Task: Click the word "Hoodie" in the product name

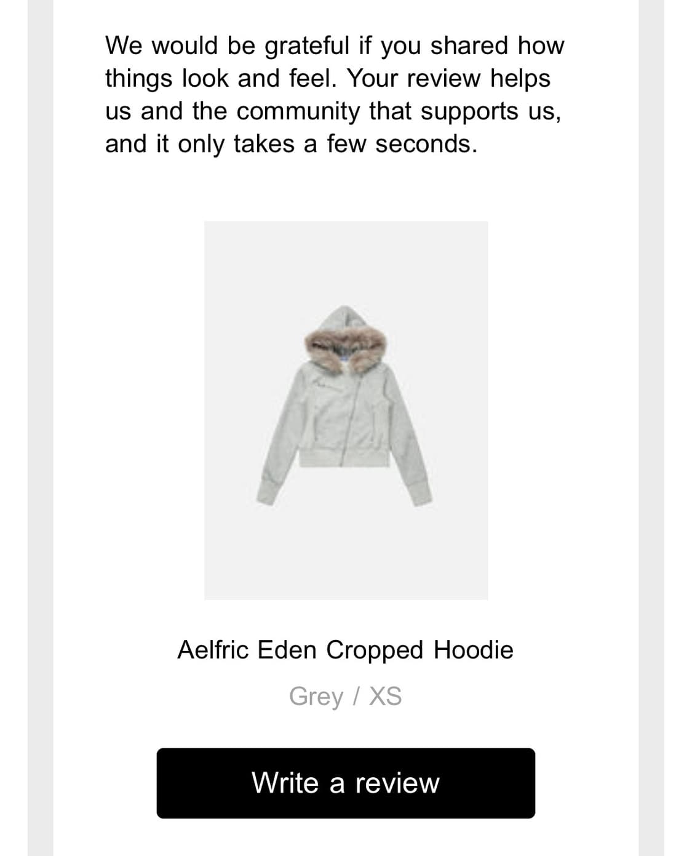Action: click(x=473, y=650)
